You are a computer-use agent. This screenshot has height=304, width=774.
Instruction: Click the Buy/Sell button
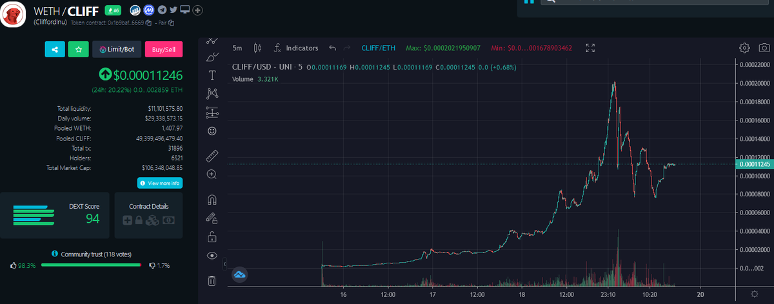pyautogui.click(x=164, y=49)
